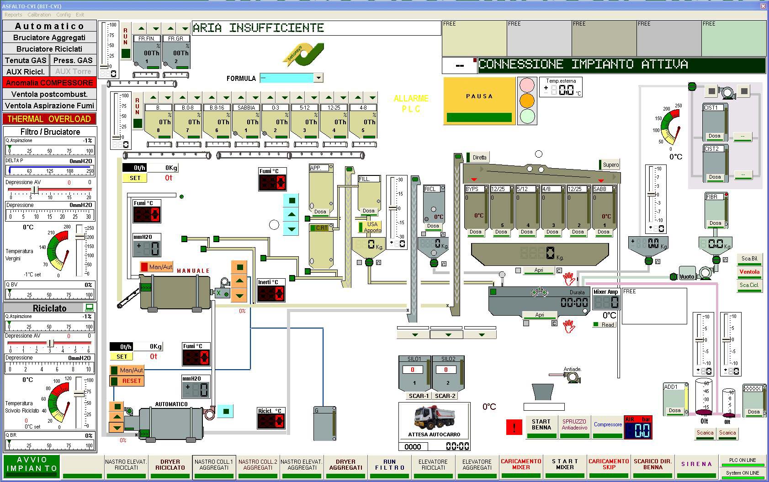Click the recycled dryer drum graphic
769x482 pixels.
point(171,424)
